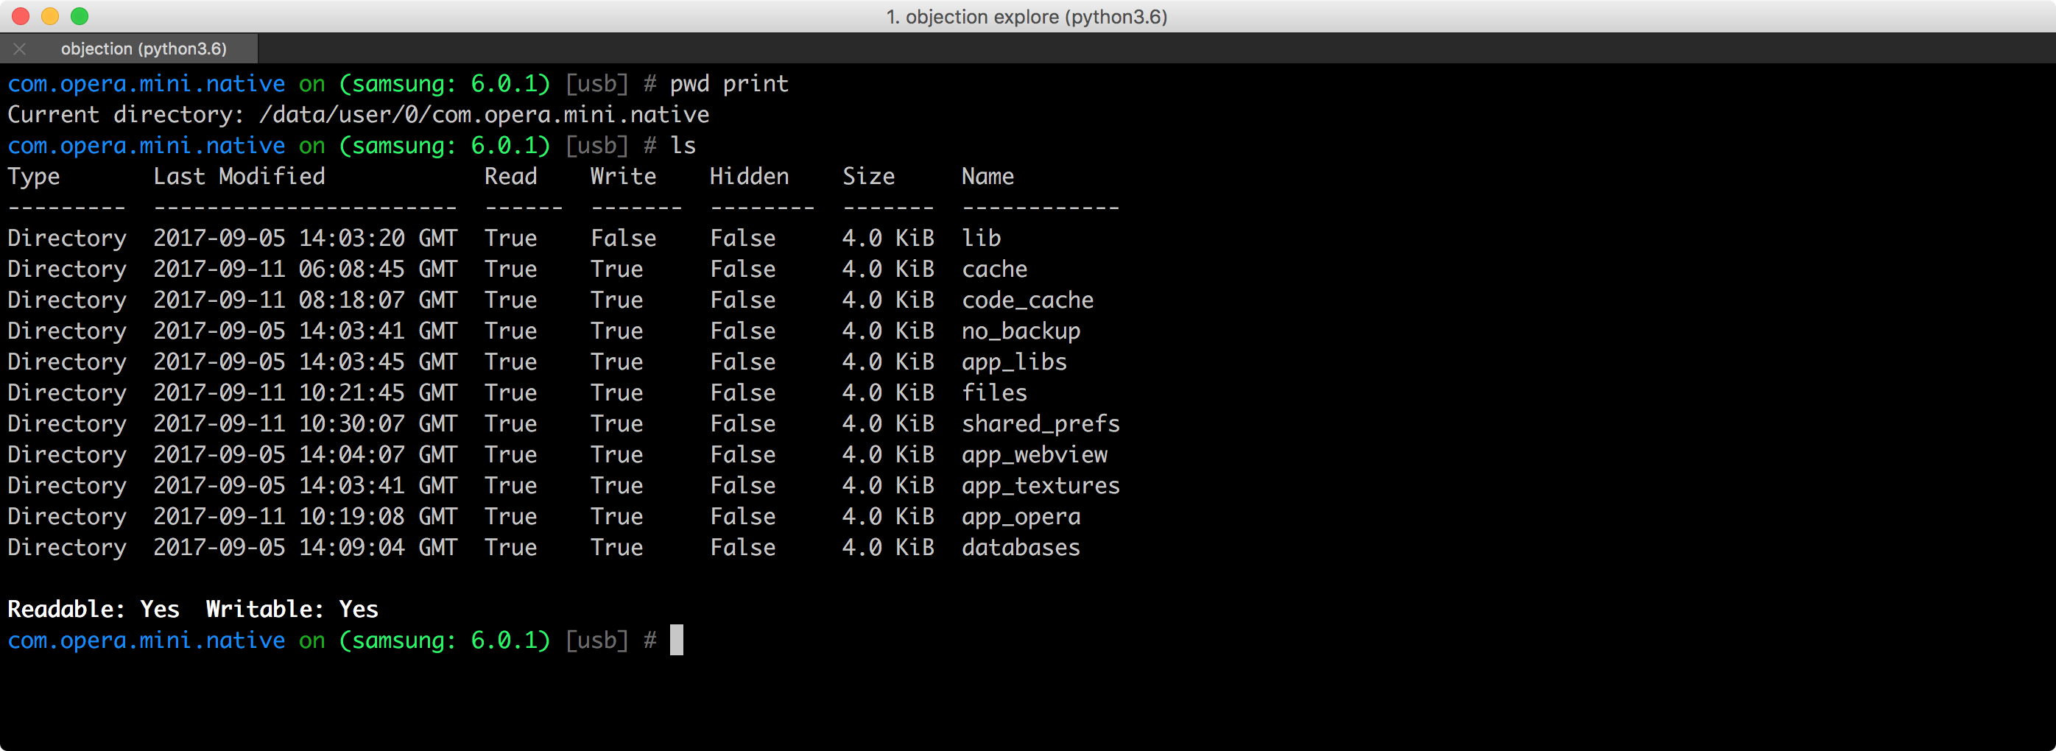Click the 'lib' directory name

981,238
